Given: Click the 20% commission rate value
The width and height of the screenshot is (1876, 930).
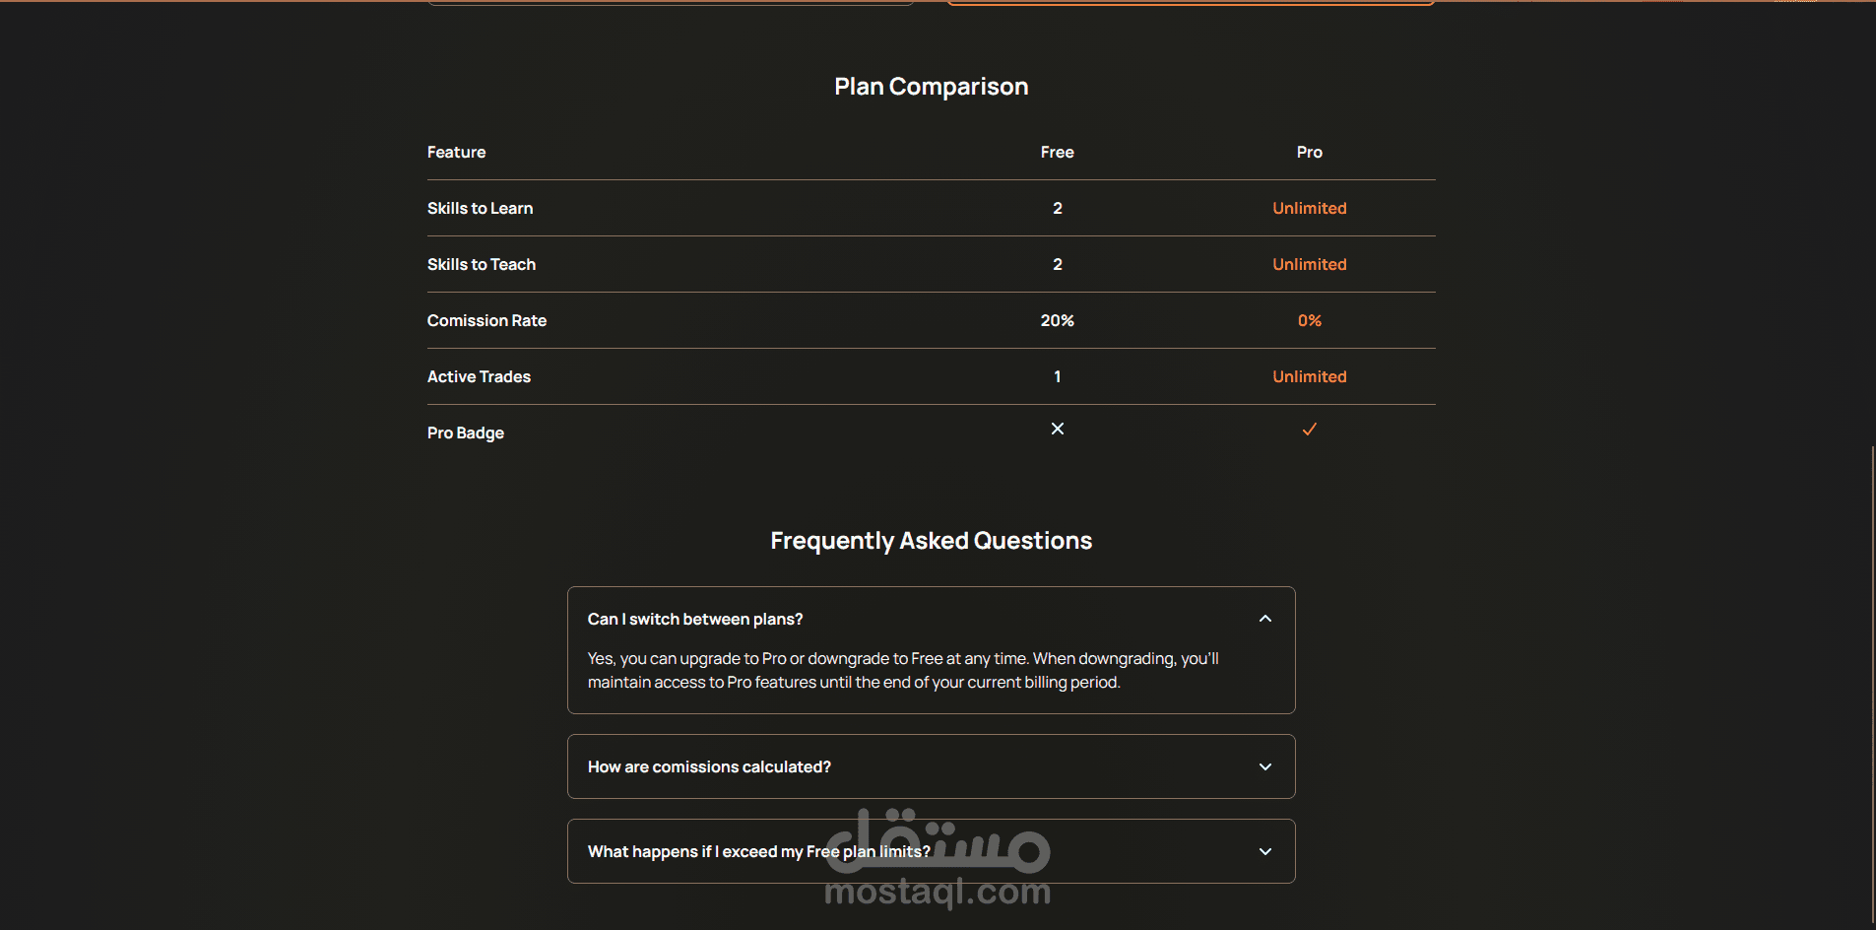Looking at the screenshot, I should click(x=1057, y=320).
